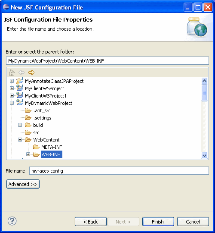This screenshot has width=215, height=233.
Task: Expand the WEB-INF folder node
Action: click(x=28, y=154)
